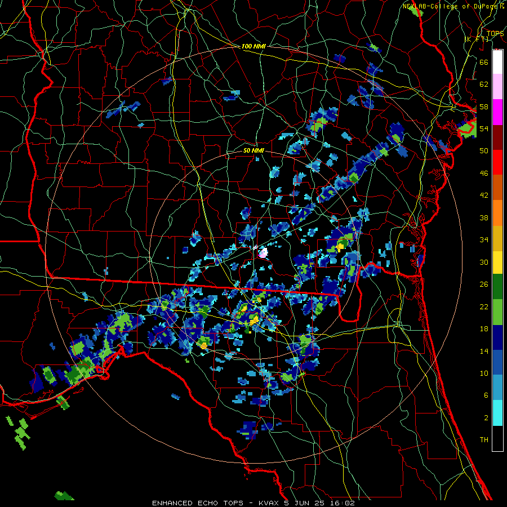507x507 pixels.
Task: Click the legend label "TH"
Action: tap(484, 440)
